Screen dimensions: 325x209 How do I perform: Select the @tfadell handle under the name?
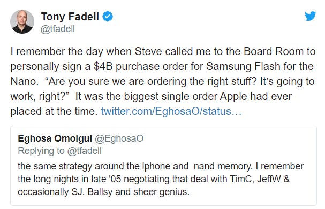(x=58, y=29)
